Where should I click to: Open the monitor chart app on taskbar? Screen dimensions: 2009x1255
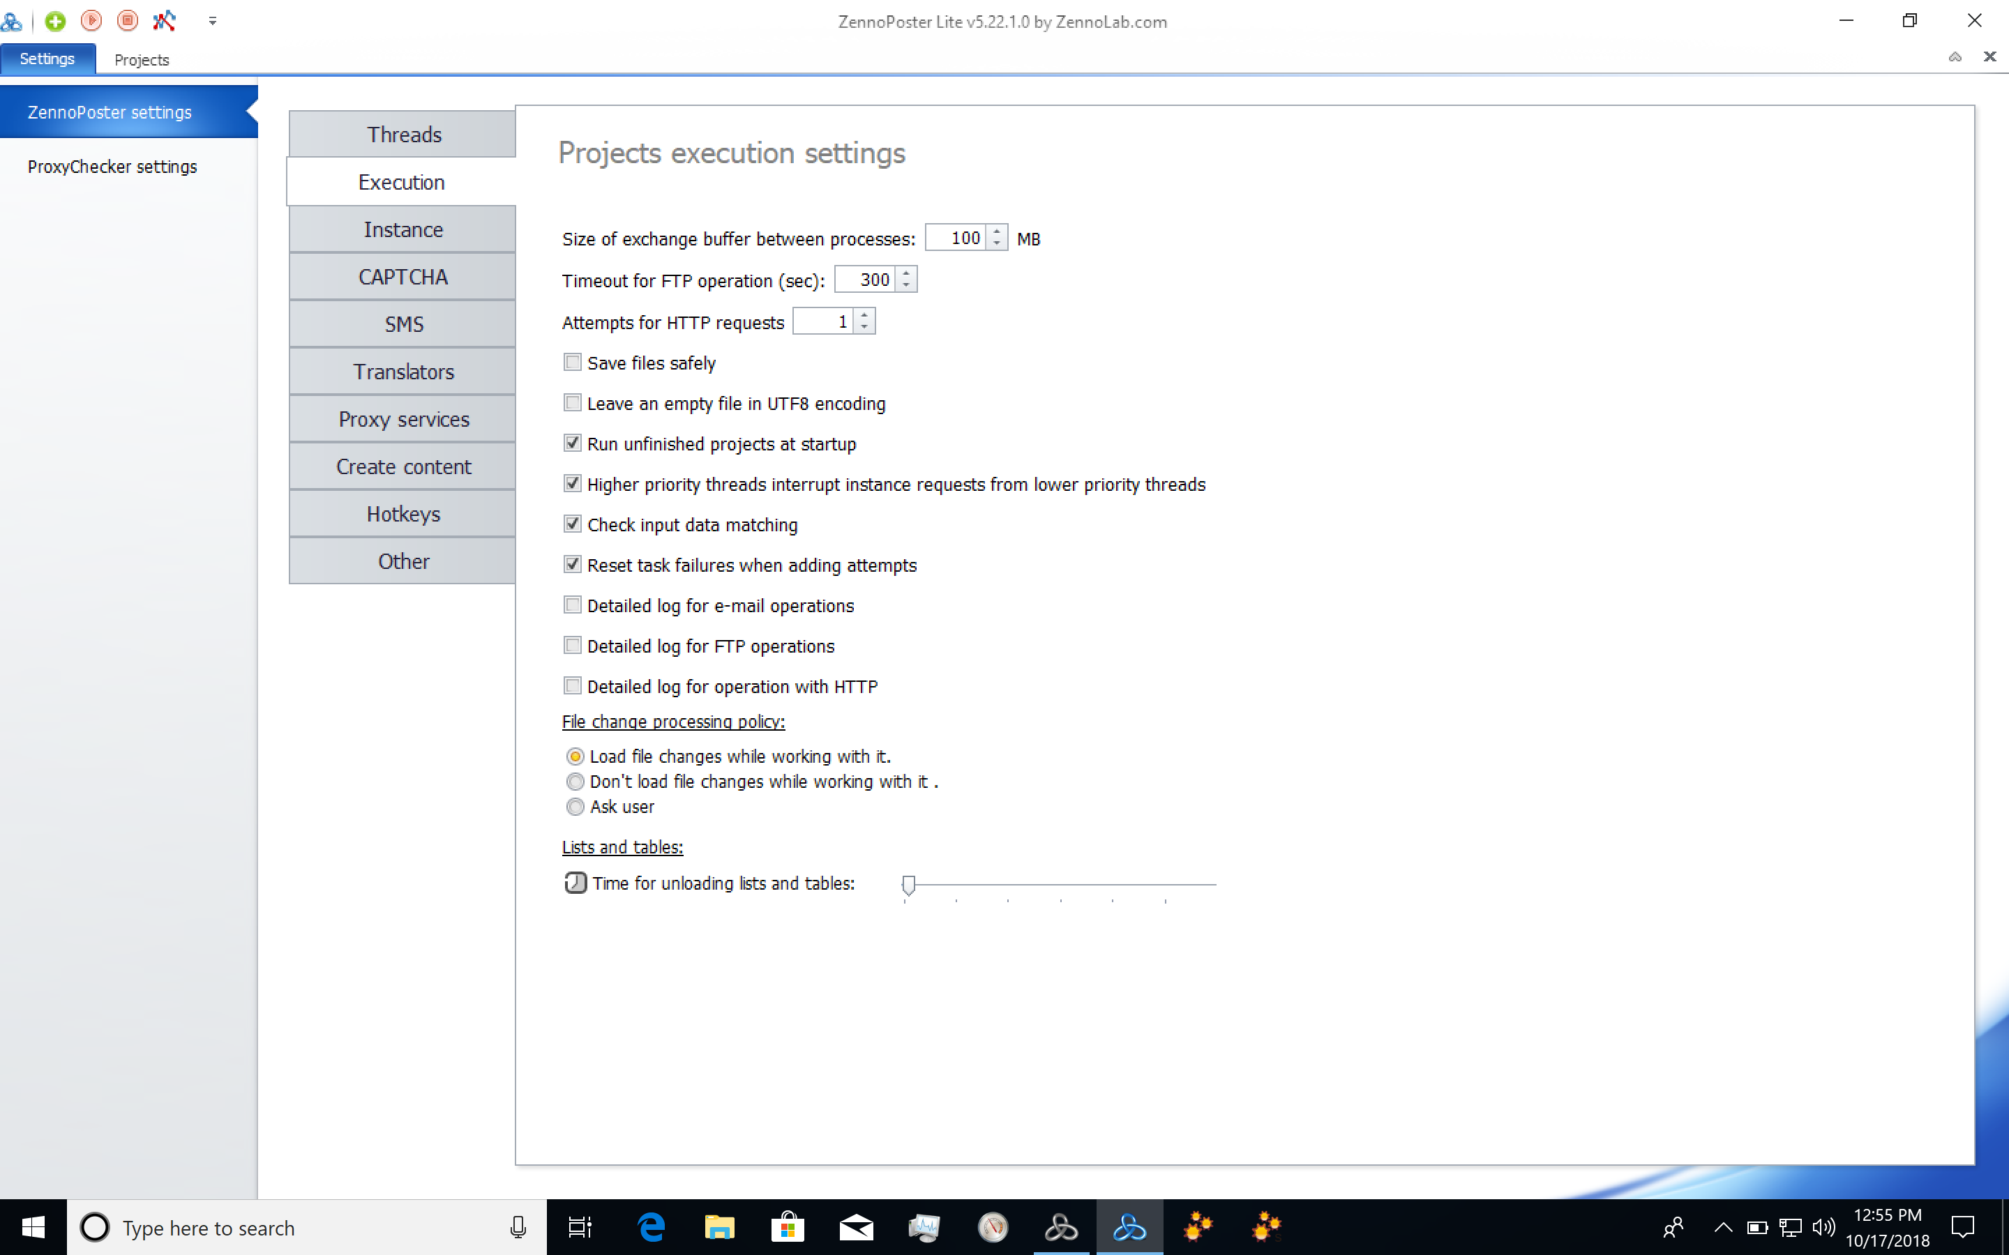924,1227
